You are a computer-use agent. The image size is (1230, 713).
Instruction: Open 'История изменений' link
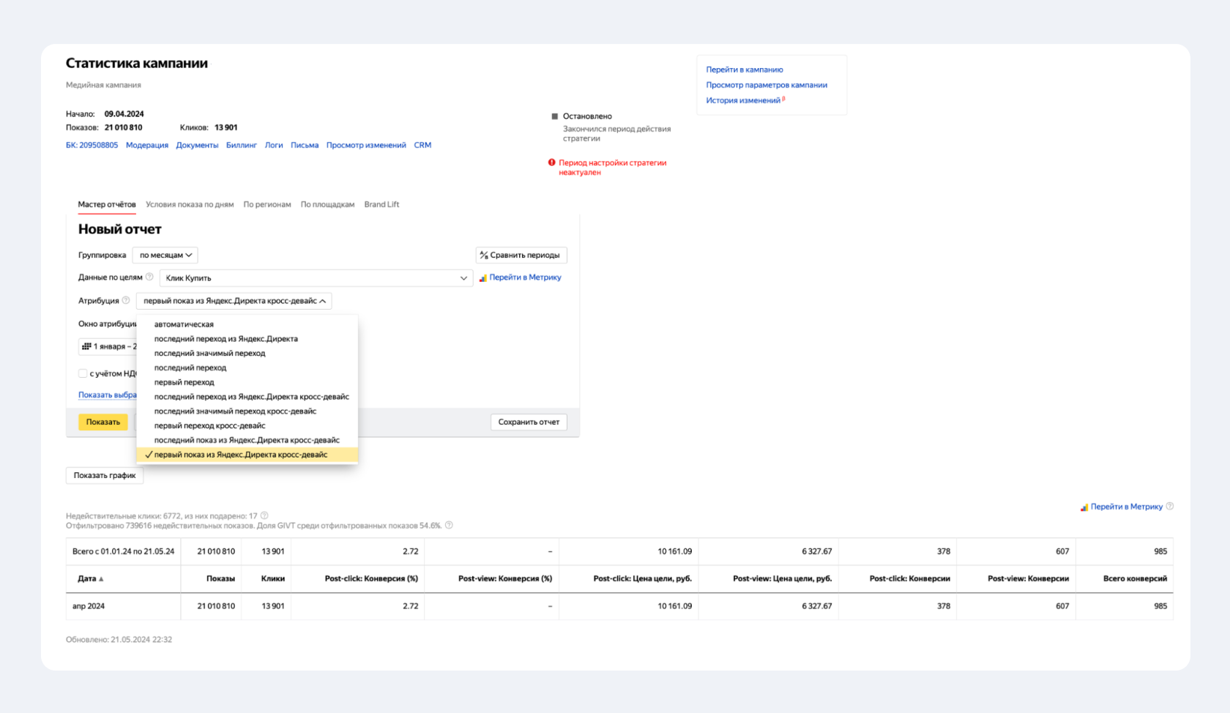click(x=742, y=100)
